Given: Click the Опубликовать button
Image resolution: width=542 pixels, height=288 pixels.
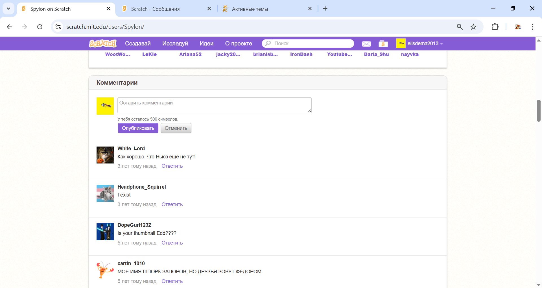Looking at the screenshot, I should point(138,128).
